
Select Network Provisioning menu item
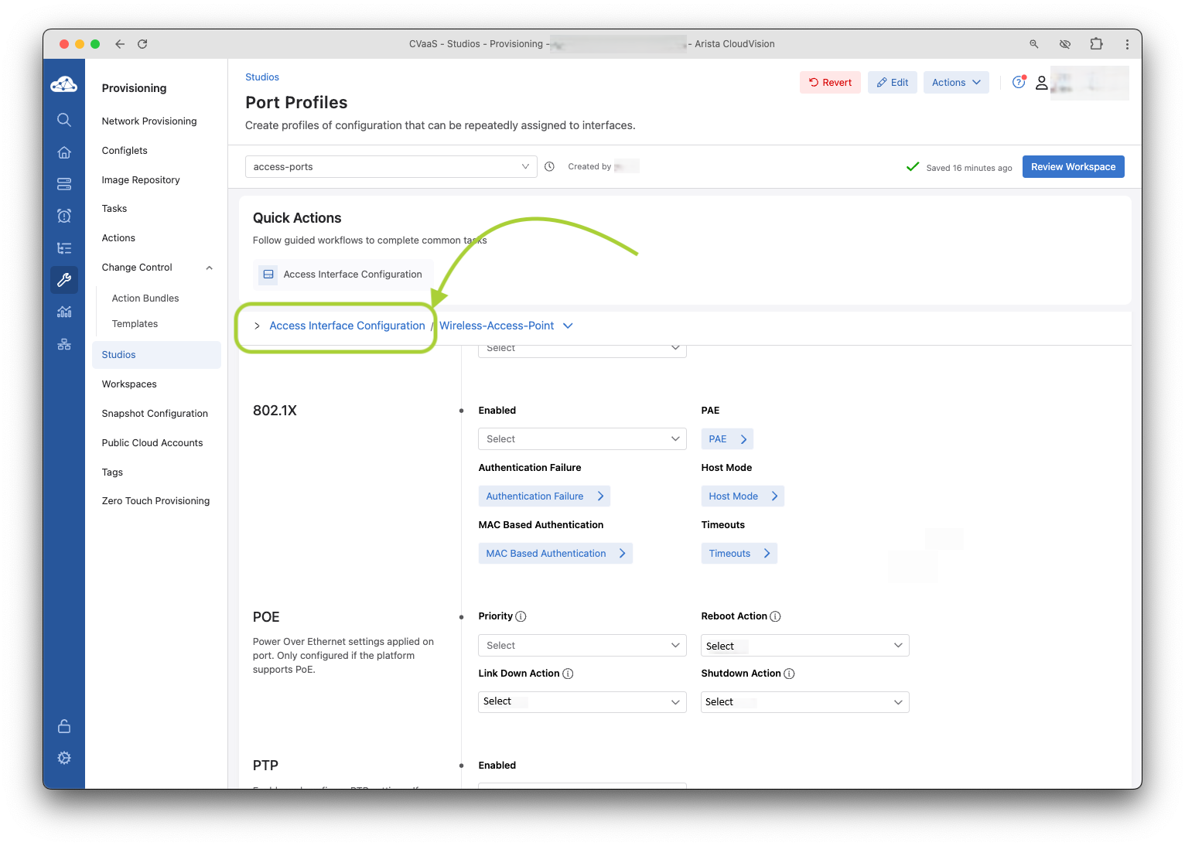click(x=149, y=121)
